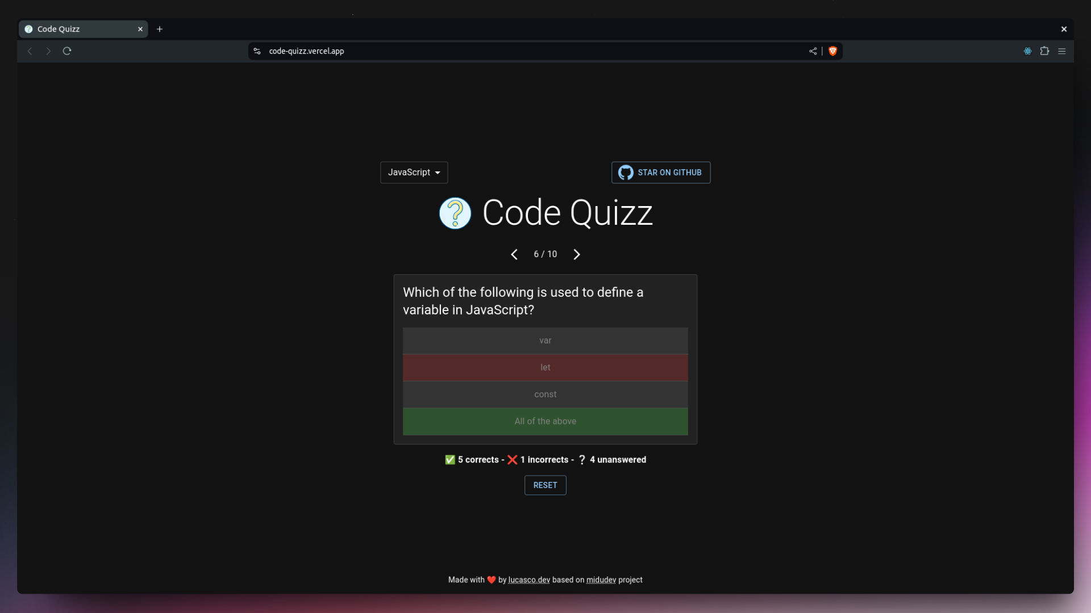Image resolution: width=1091 pixels, height=613 pixels.
Task: Open the React DevTools extension icon
Action: [1028, 51]
